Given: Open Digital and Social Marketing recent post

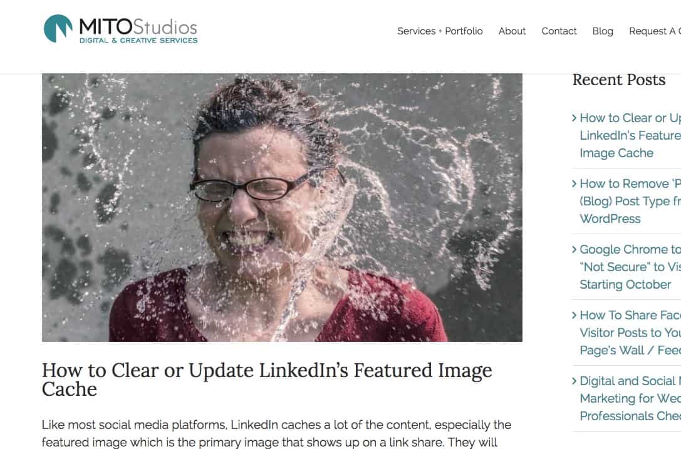Looking at the screenshot, I should pos(630,398).
